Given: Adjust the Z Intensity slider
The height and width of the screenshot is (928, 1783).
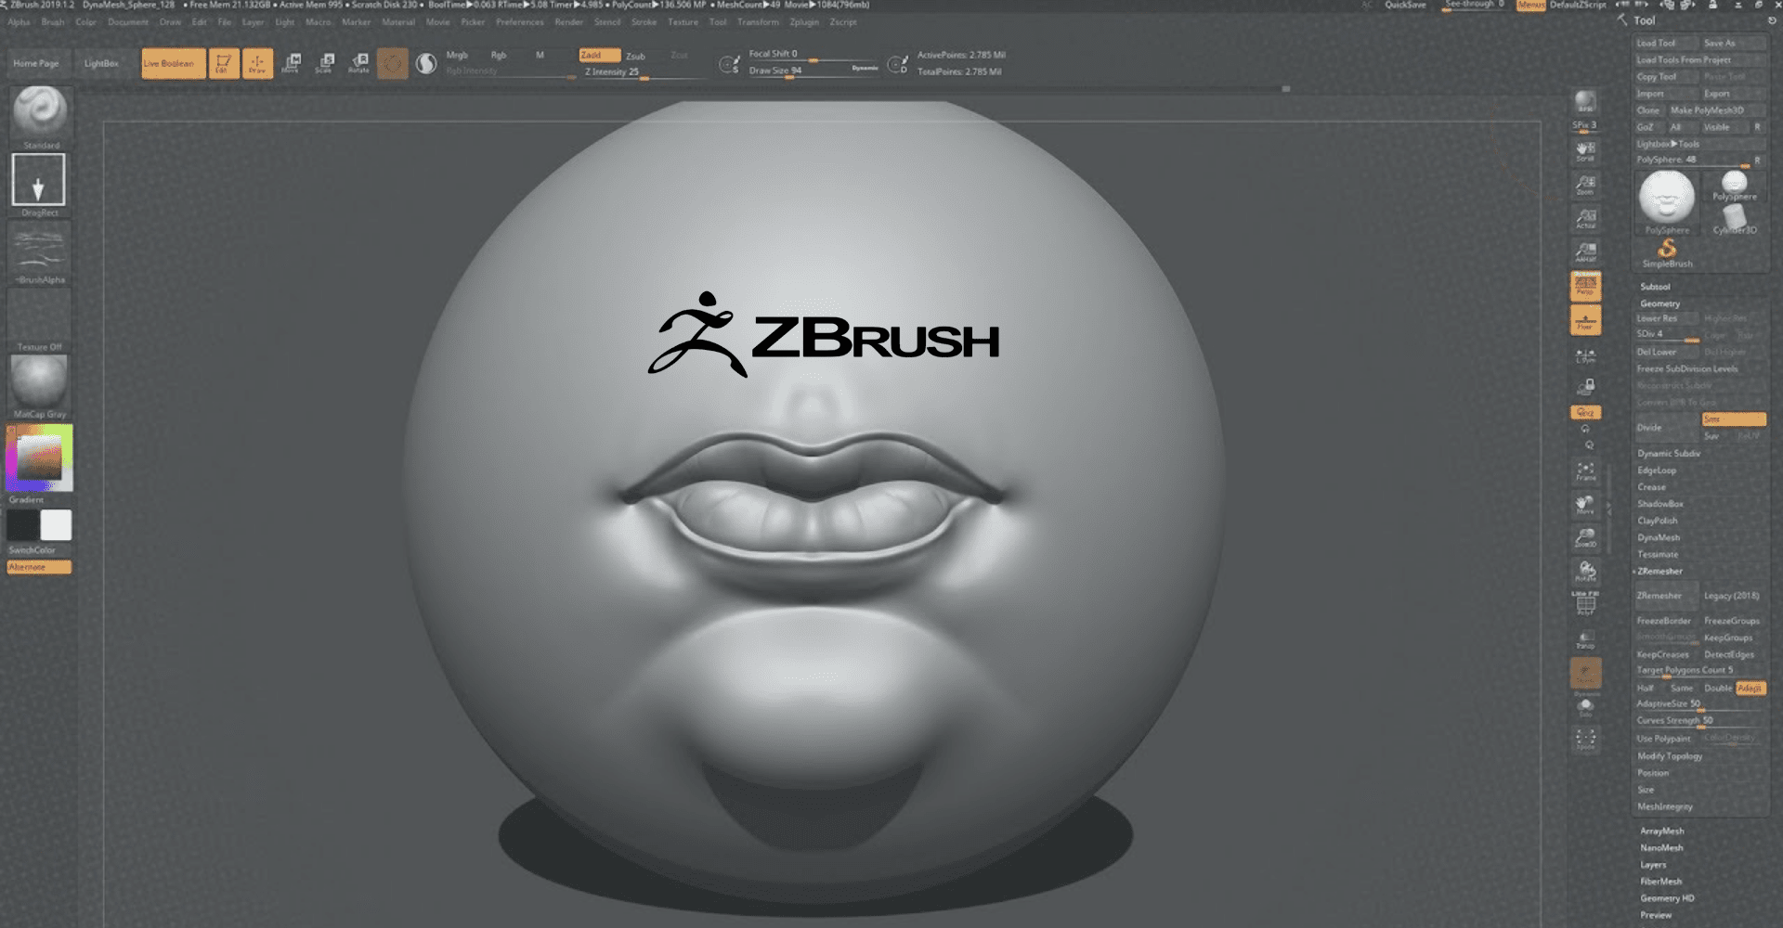Looking at the screenshot, I should click(643, 72).
